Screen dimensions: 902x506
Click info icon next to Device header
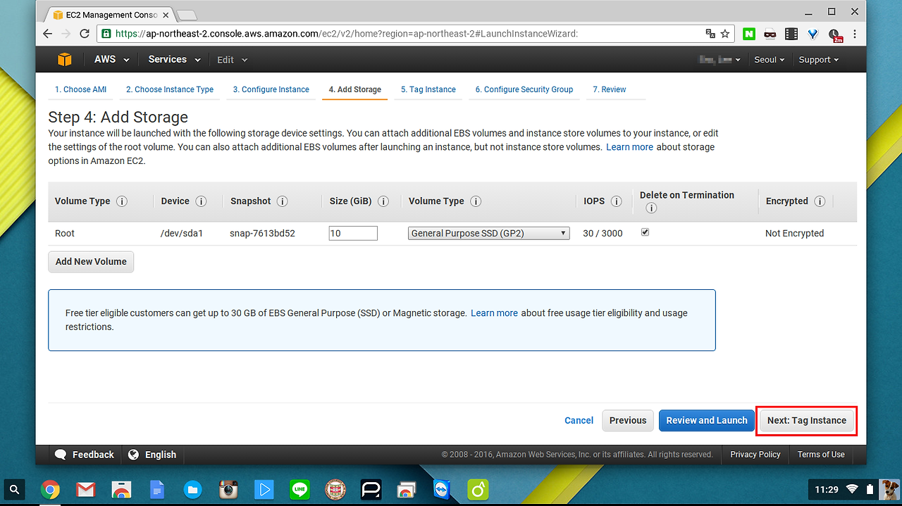[201, 201]
